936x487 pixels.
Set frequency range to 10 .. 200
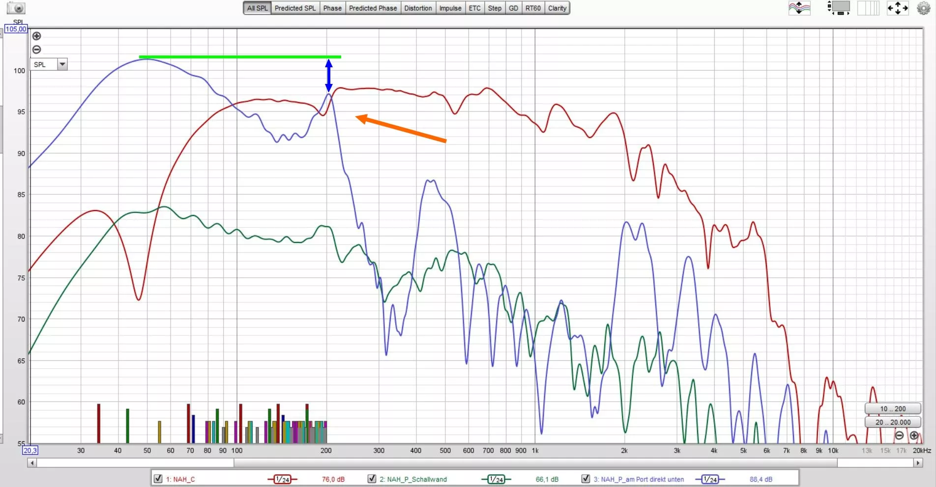[892, 408]
